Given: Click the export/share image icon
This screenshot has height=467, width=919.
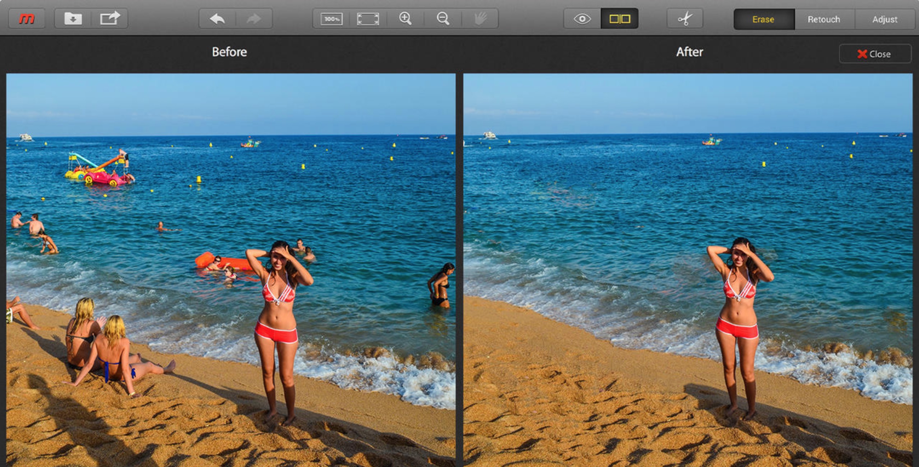Looking at the screenshot, I should (x=110, y=19).
